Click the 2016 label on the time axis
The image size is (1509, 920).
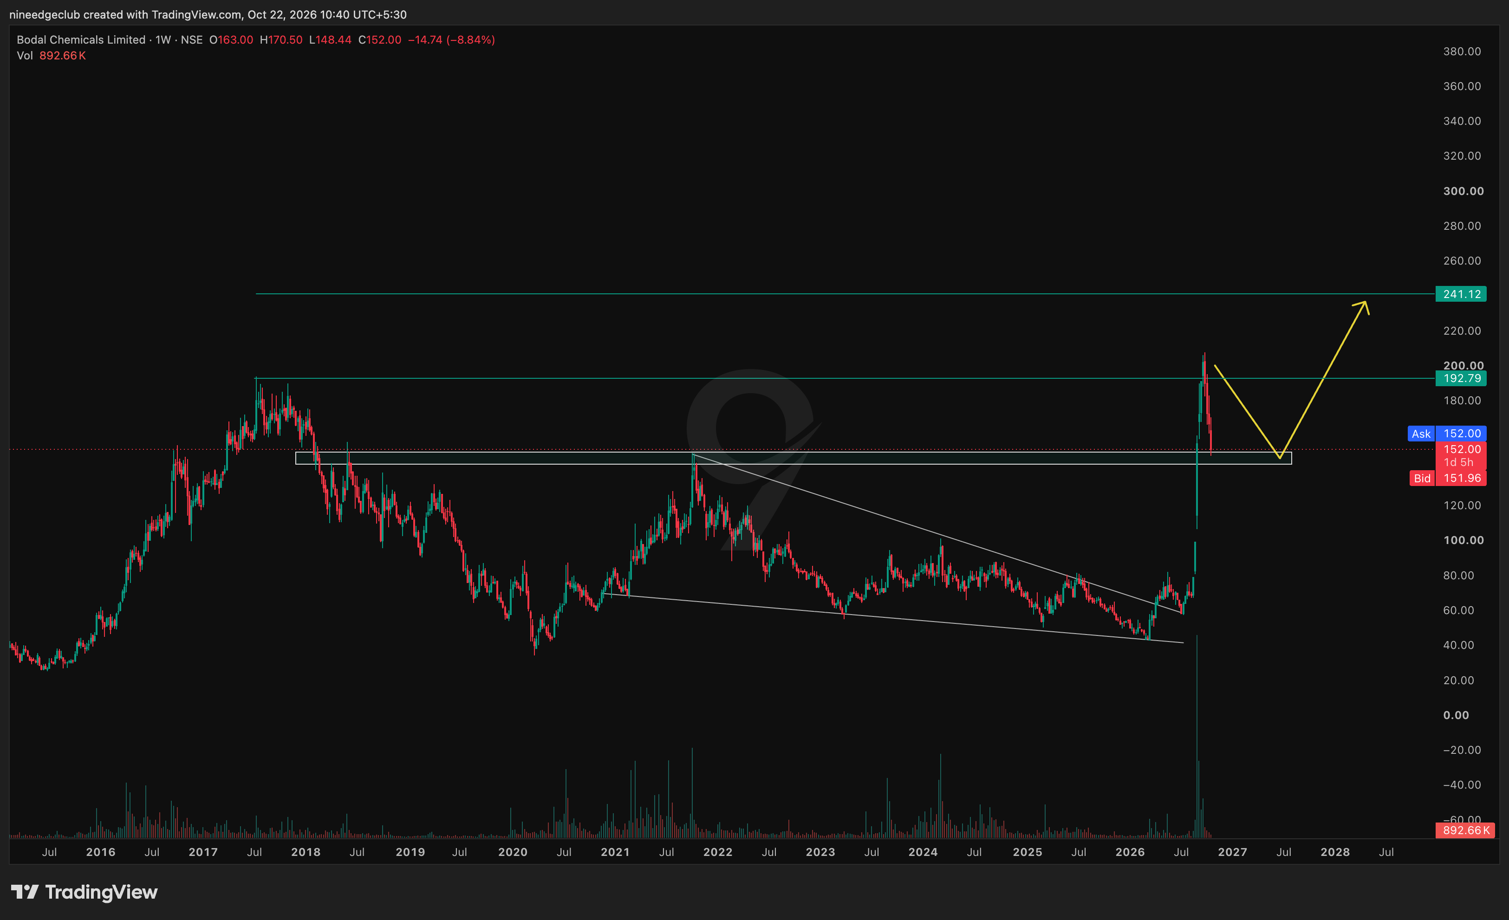(100, 852)
